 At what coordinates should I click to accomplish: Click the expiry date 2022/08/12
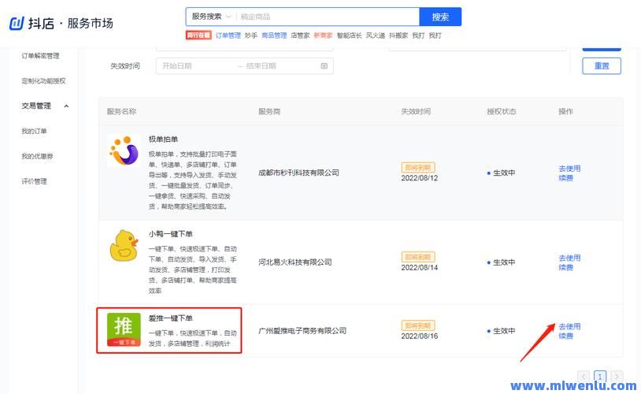click(420, 178)
